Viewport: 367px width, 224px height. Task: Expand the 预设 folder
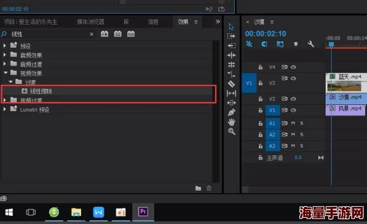point(4,46)
